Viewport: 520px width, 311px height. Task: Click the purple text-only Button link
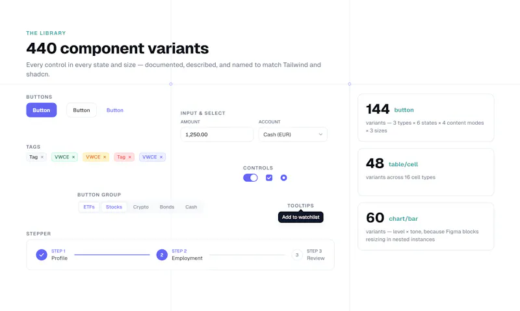[115, 110]
